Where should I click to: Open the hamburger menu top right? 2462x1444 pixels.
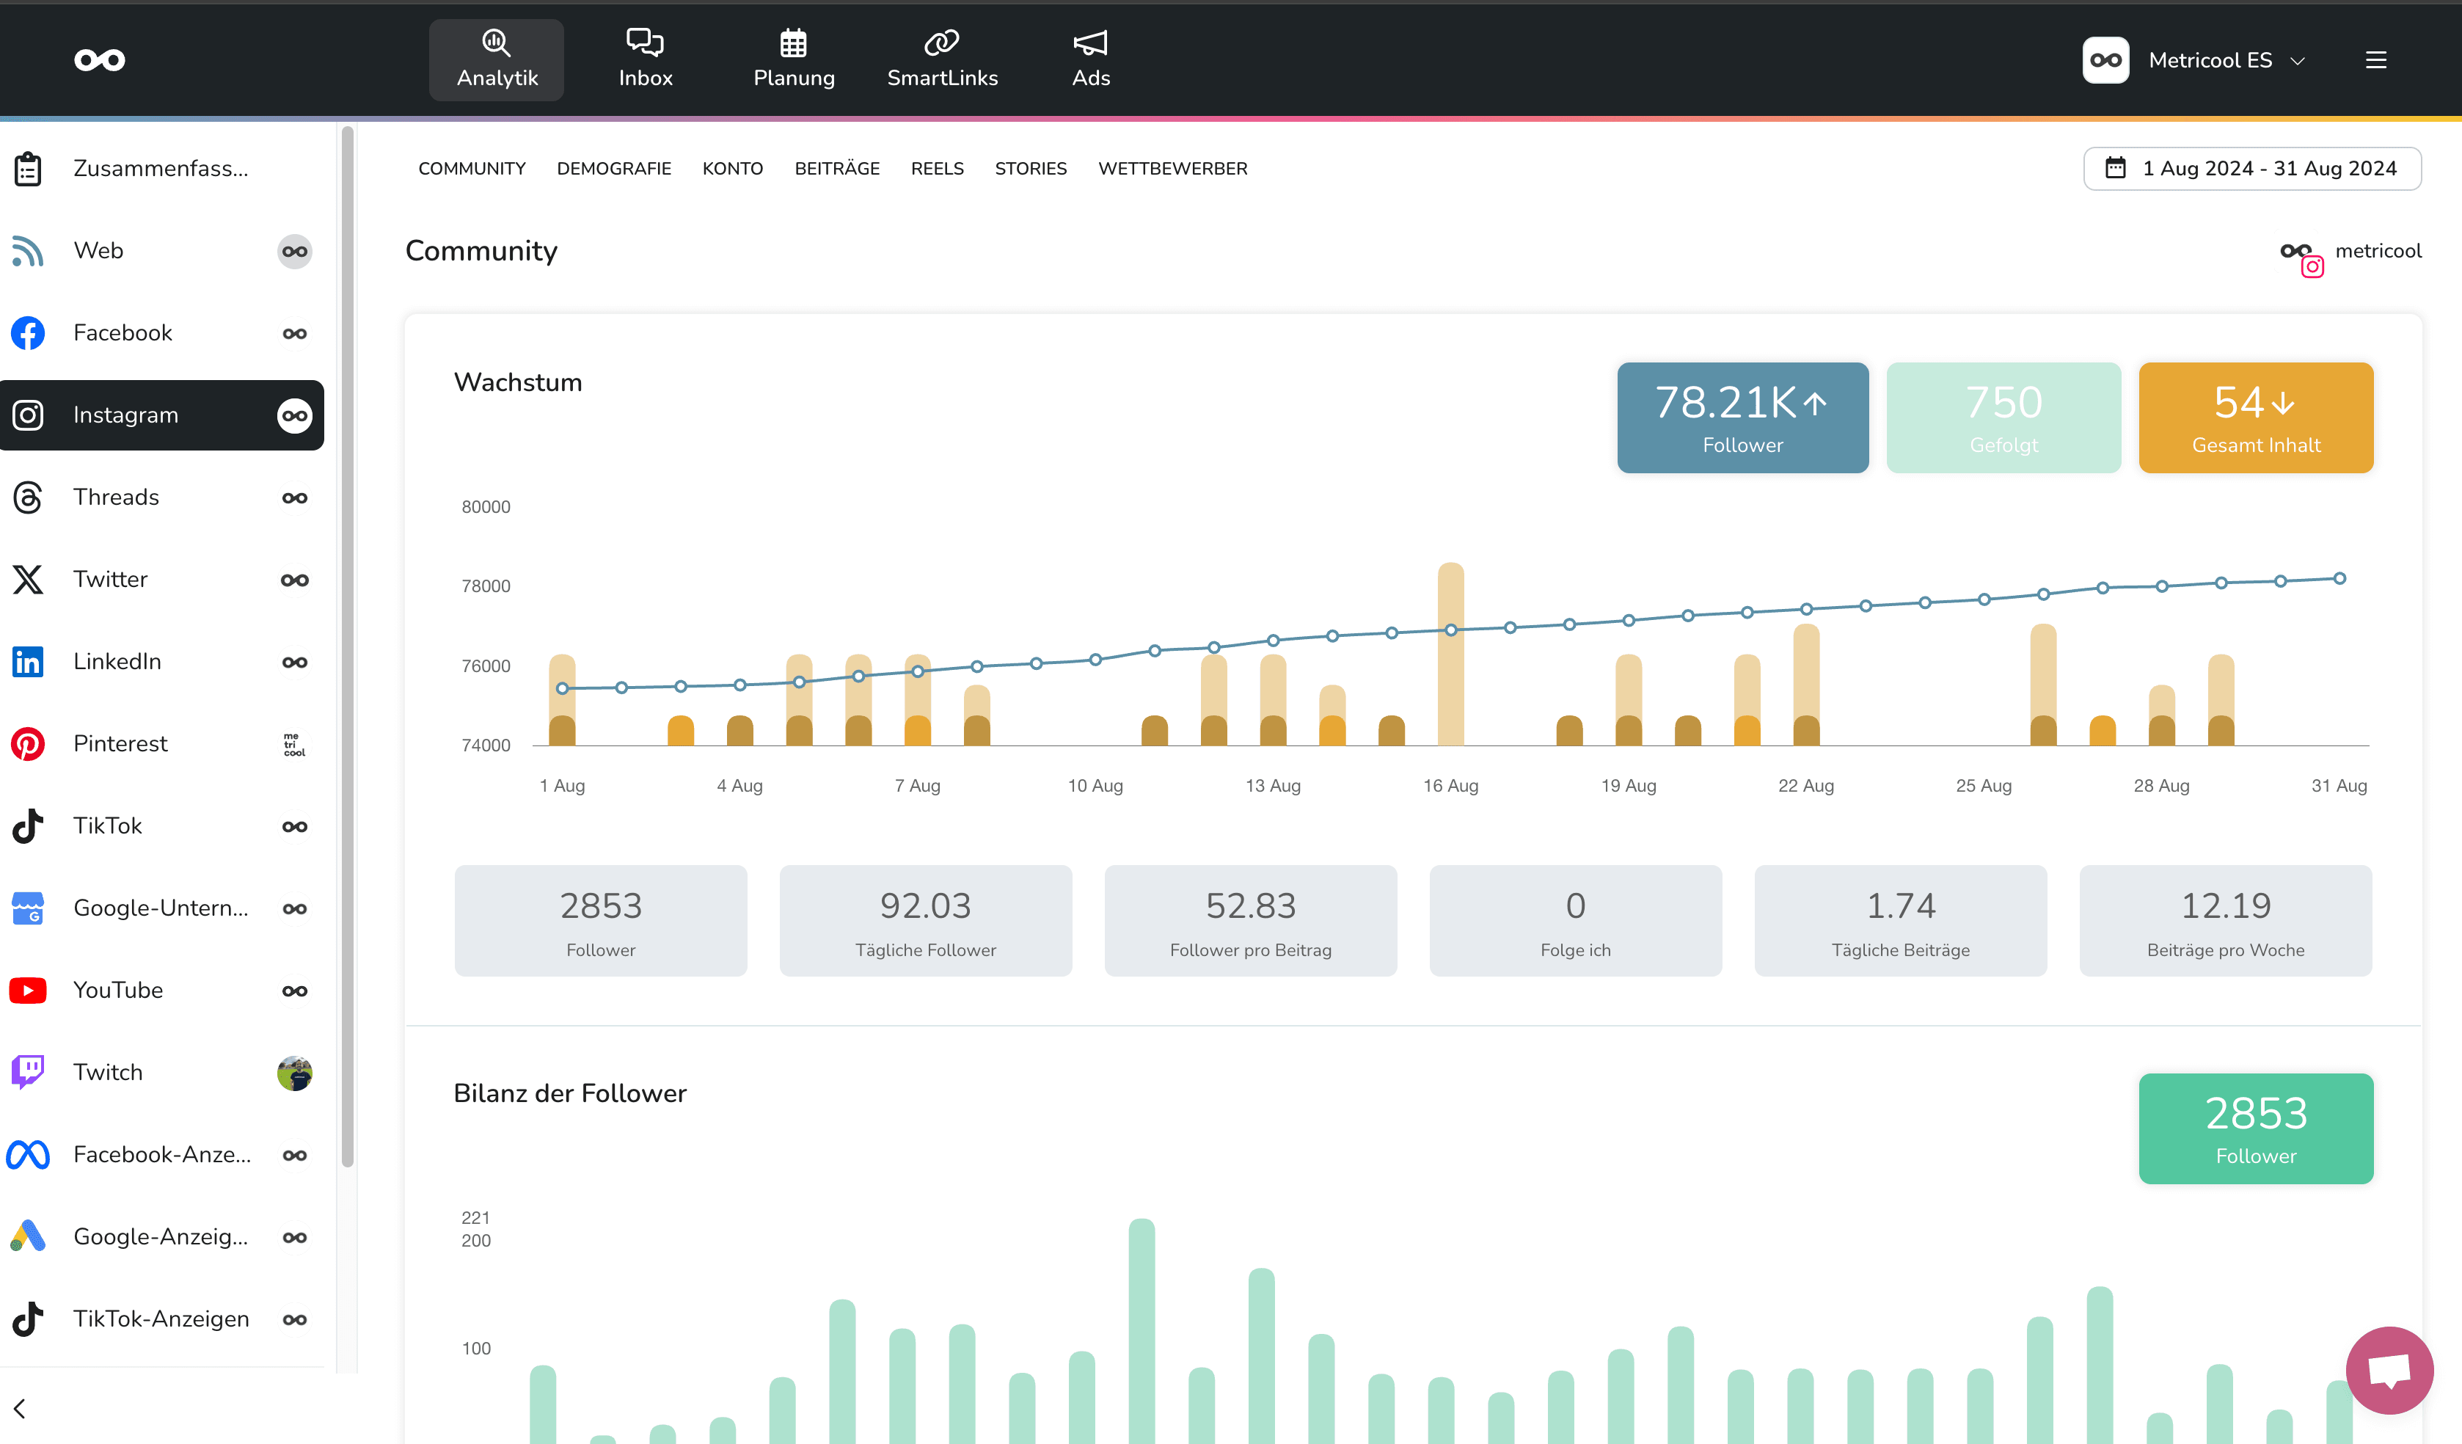[2376, 61]
